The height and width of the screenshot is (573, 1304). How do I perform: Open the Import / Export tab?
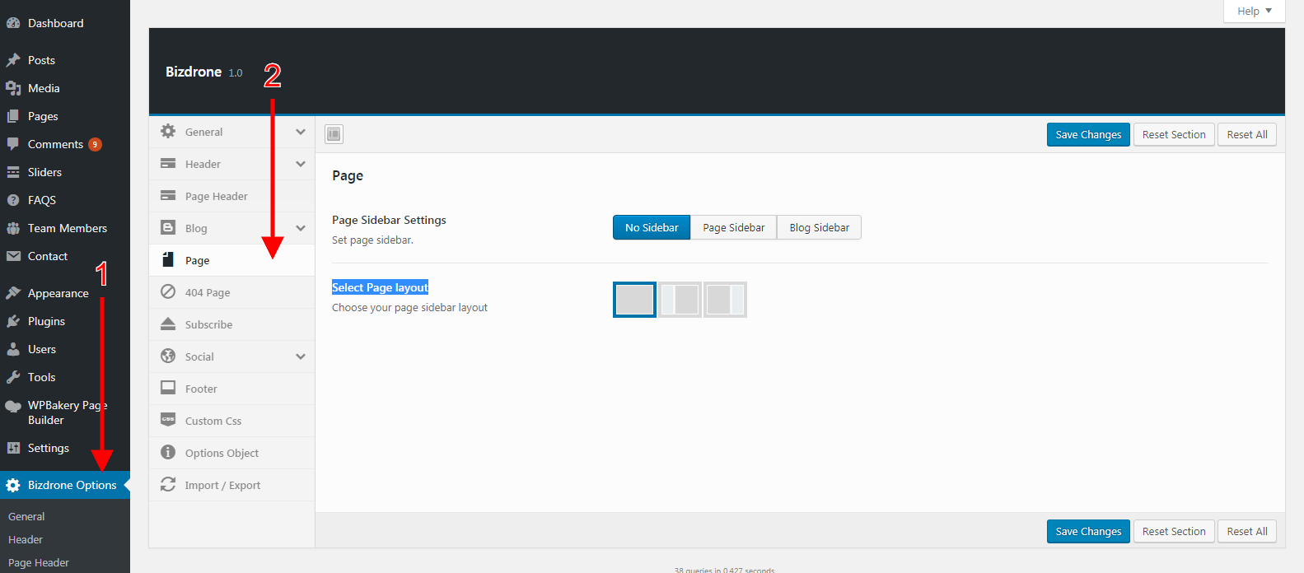(231, 485)
